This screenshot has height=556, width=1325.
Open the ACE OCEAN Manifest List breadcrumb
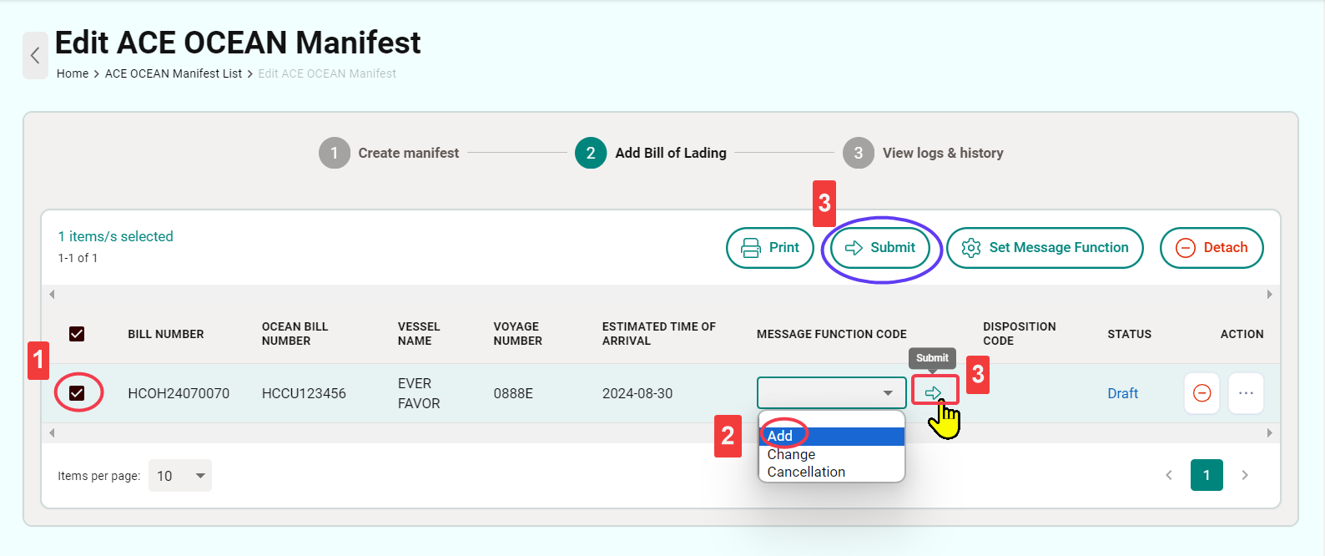(x=173, y=73)
